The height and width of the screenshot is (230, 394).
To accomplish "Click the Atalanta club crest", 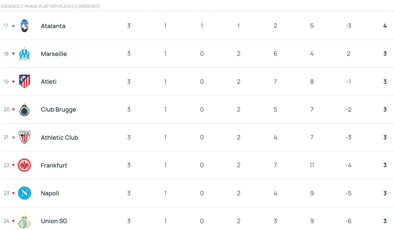I will pyautogui.click(x=24, y=26).
